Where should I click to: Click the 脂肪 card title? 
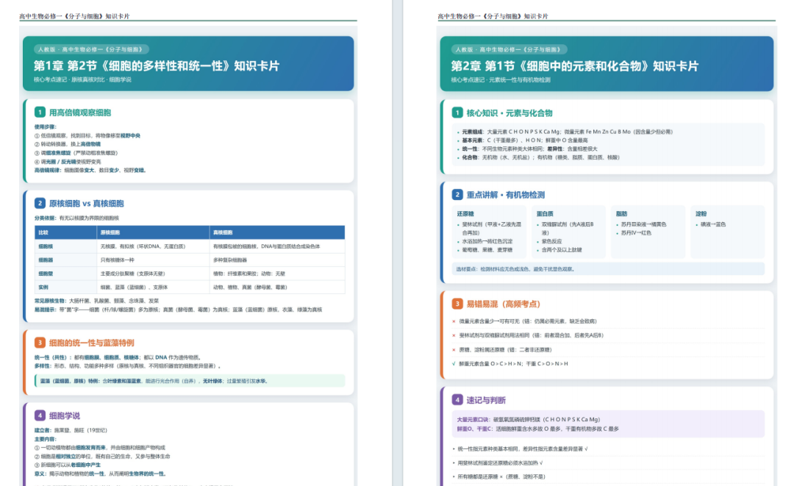(x=621, y=214)
